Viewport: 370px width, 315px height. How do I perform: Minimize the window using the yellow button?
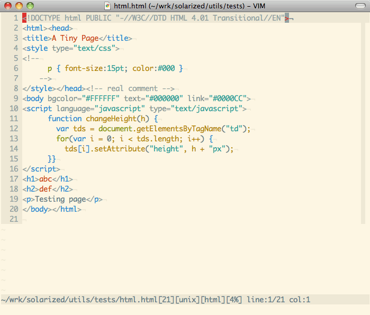[x=19, y=6]
